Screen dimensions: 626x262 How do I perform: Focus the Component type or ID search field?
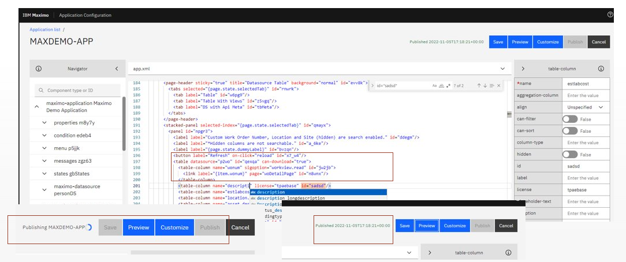tap(77, 91)
